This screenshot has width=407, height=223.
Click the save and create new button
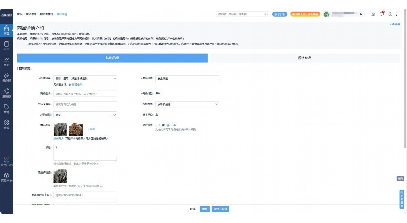[x=220, y=209]
